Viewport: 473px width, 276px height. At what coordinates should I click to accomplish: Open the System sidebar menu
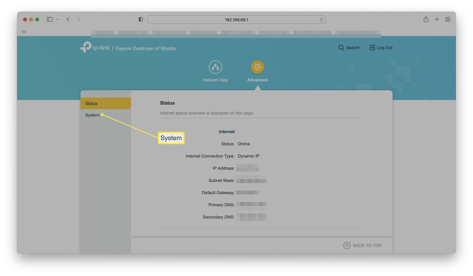click(92, 115)
